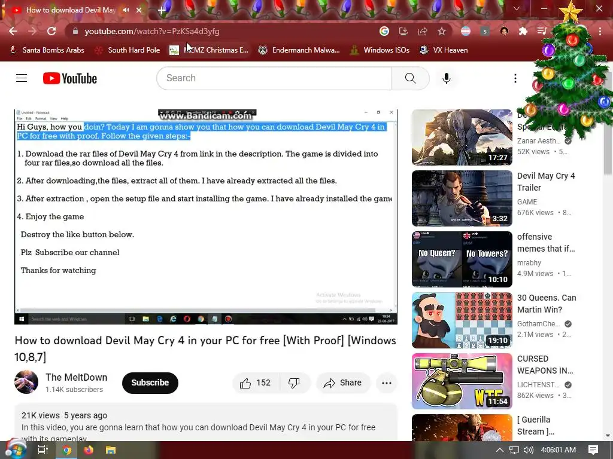This screenshot has height=459, width=613.
Task: Open the South Hard Pole bookmark
Action: tap(128, 50)
